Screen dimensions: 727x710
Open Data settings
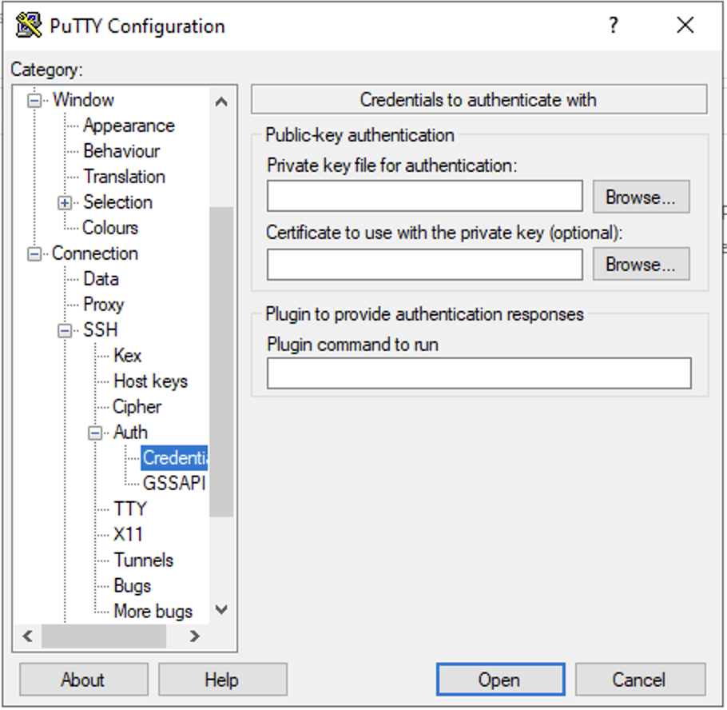click(101, 279)
